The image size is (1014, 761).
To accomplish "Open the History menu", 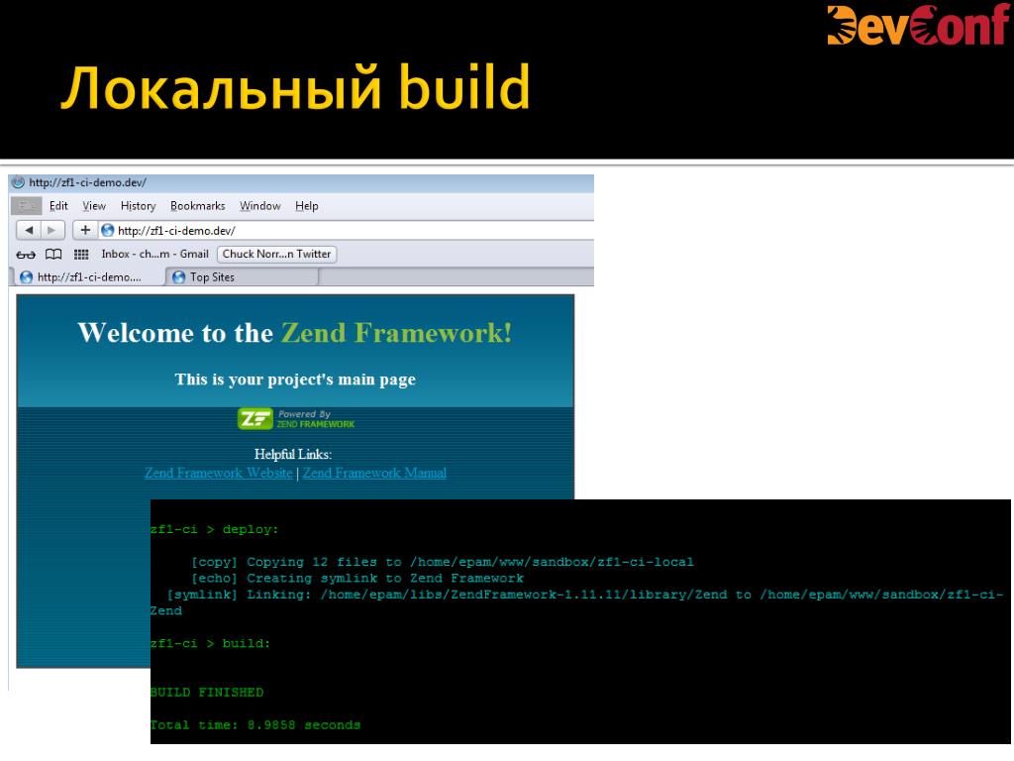I will tap(138, 206).
